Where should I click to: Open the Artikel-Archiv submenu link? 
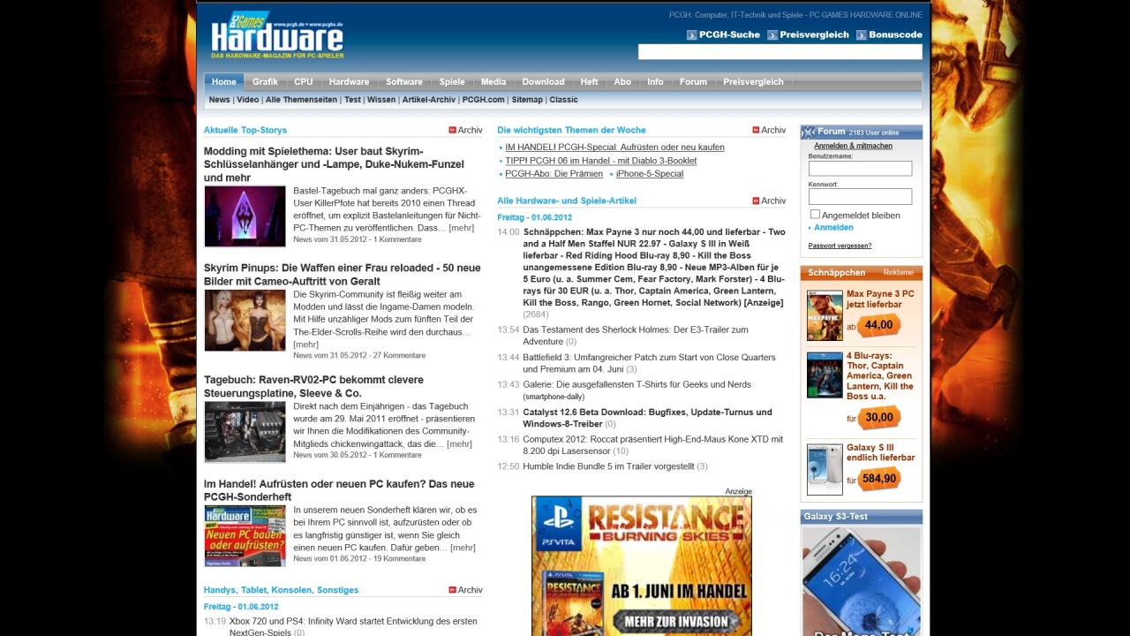point(429,100)
